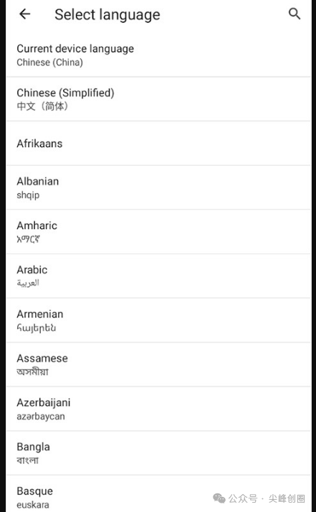Open the search magnifier icon
The width and height of the screenshot is (316, 512).
(295, 14)
